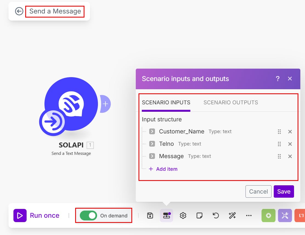Click the Customer_Name item label

182,132
